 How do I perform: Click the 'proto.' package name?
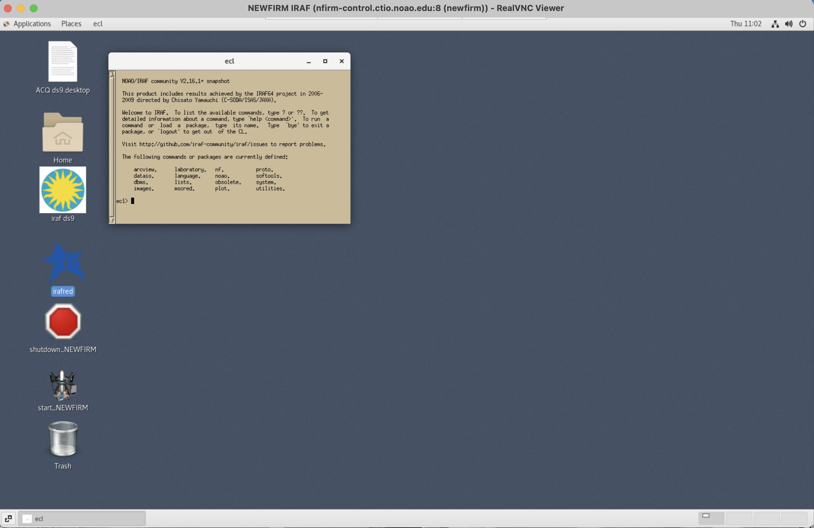click(264, 170)
